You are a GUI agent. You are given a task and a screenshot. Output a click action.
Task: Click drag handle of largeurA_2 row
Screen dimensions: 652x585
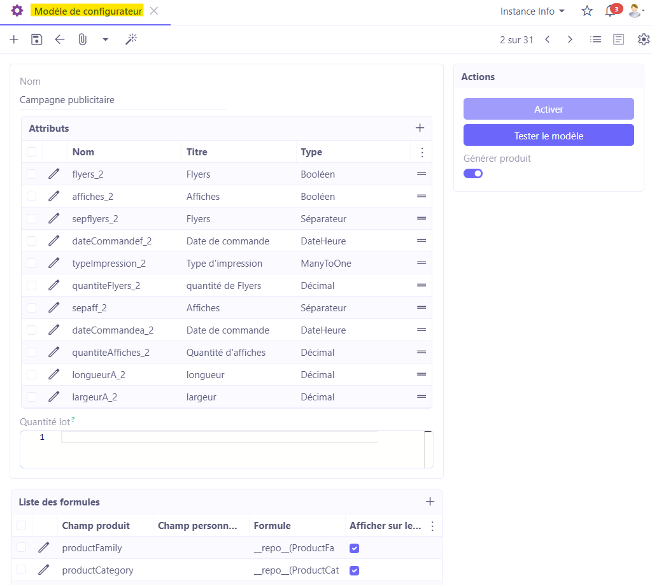(422, 397)
